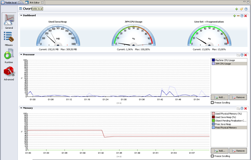Viewport: 251px width, 160px height.
Task: Click the minus icon in Dashboard header
Action: point(238,16)
